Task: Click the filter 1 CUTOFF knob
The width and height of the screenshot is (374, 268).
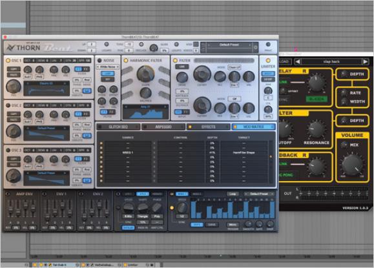Action: point(202,74)
